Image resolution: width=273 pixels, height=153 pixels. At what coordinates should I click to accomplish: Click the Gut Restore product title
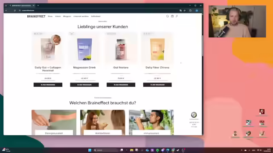pos(121,68)
